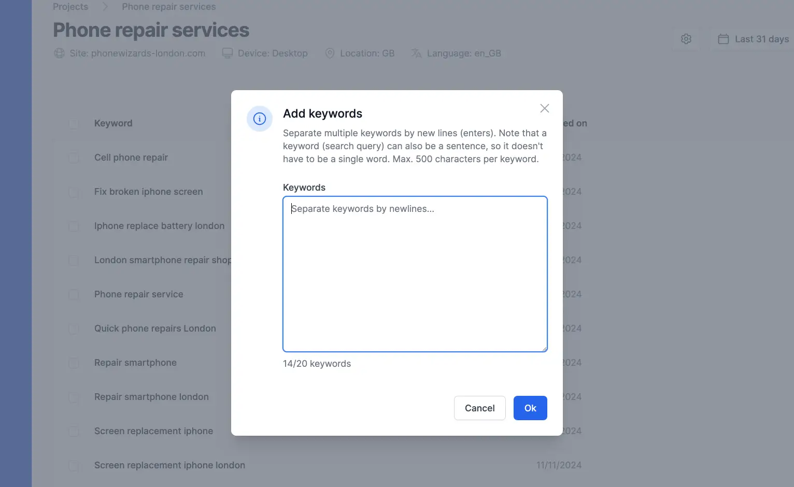
Task: Tick the Repair smartphone london checkbox
Action: coord(73,397)
